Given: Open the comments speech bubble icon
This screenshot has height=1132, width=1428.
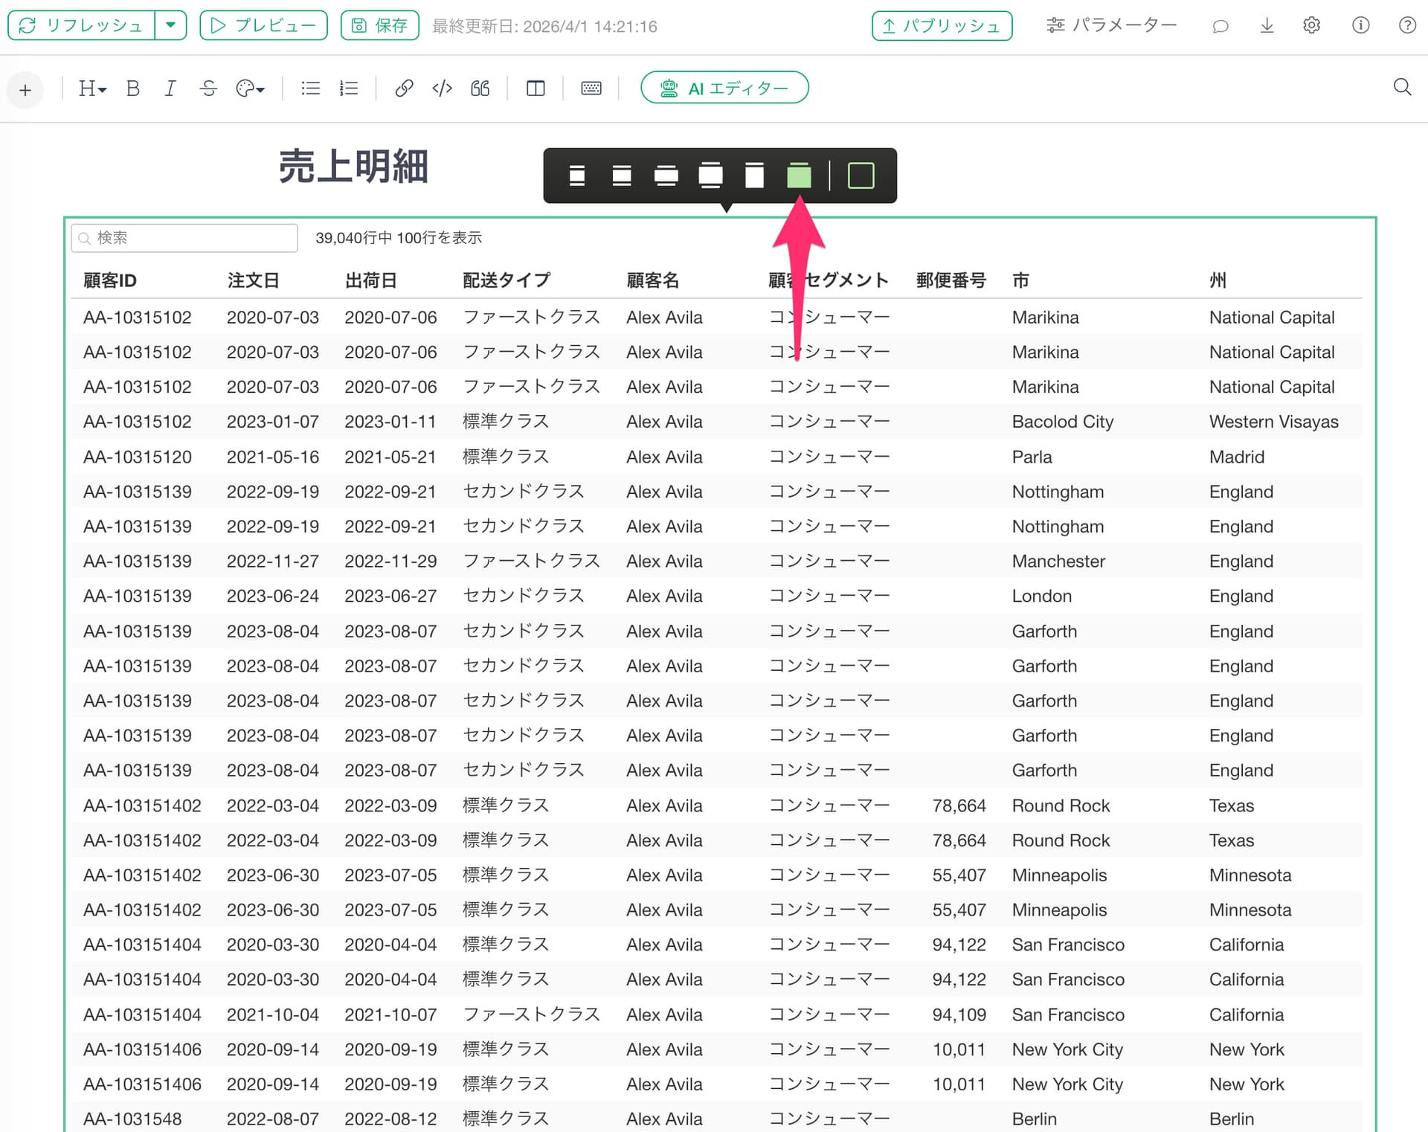Looking at the screenshot, I should [x=1220, y=26].
